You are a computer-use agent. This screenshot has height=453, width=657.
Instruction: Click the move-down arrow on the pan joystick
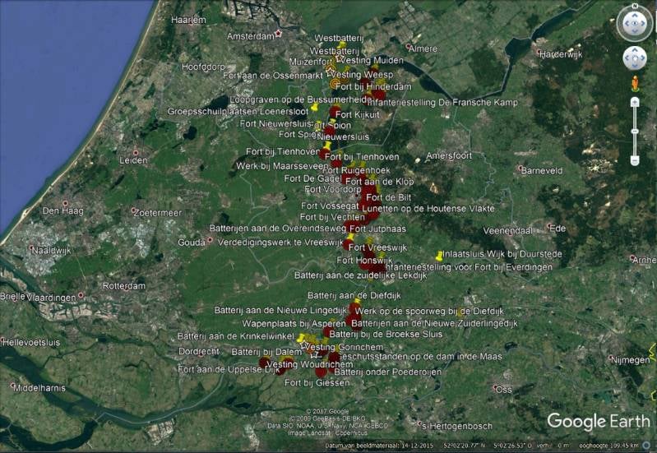click(635, 66)
